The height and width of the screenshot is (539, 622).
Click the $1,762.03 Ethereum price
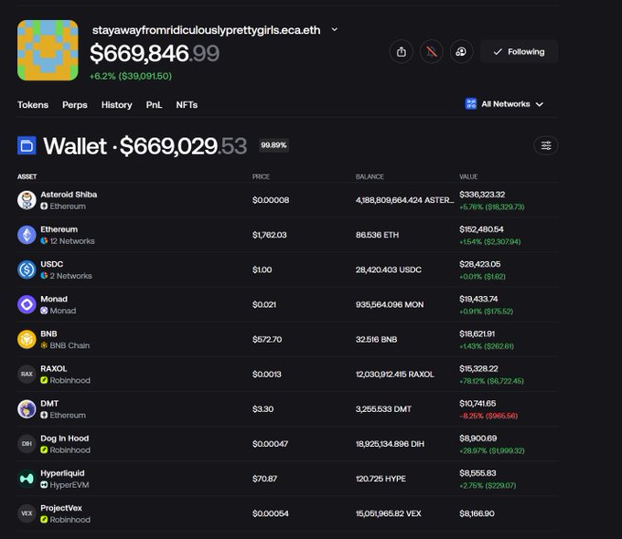point(269,235)
